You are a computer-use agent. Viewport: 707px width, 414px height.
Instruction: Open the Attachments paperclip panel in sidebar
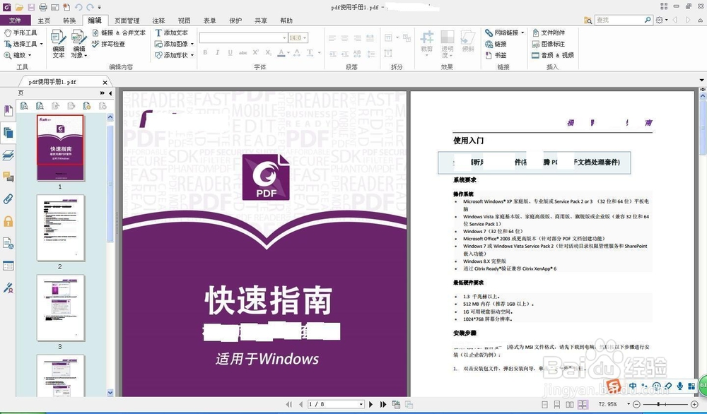point(8,199)
